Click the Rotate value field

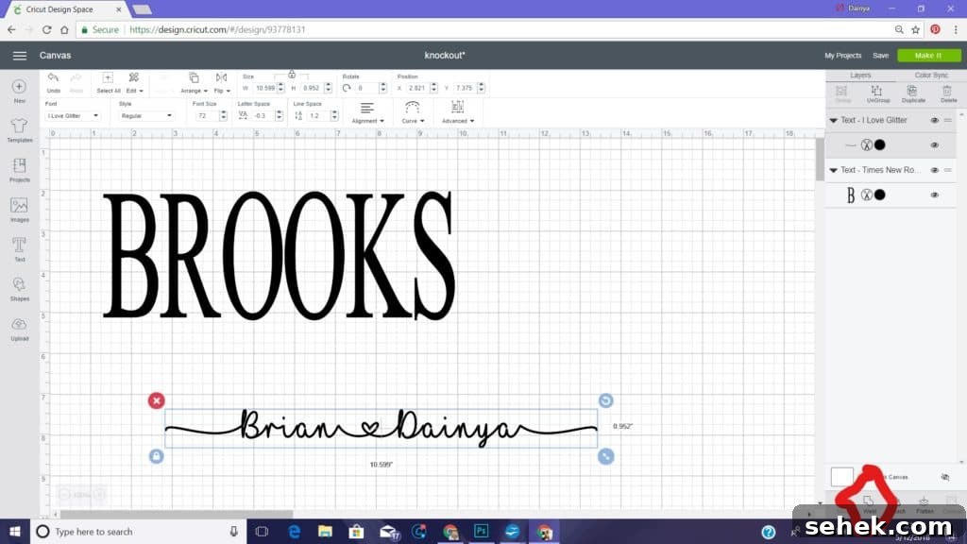(x=366, y=88)
